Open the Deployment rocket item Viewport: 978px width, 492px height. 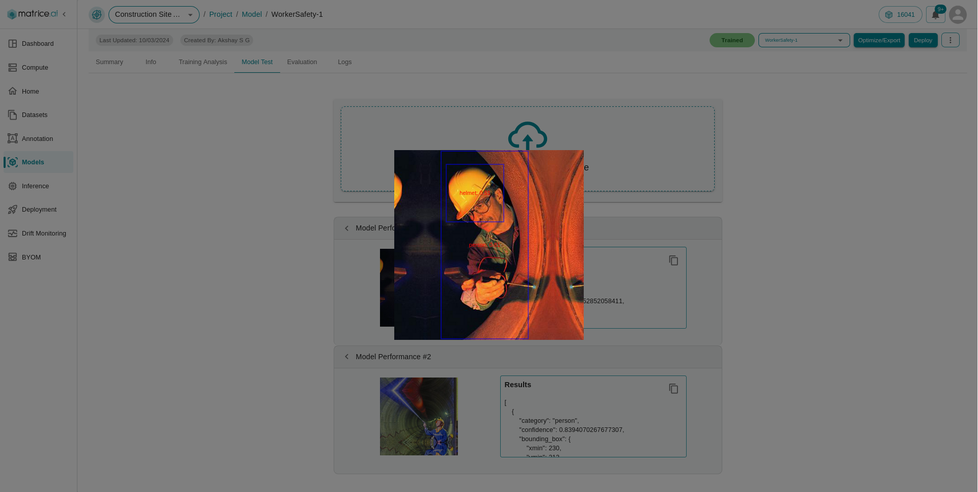[x=38, y=210]
